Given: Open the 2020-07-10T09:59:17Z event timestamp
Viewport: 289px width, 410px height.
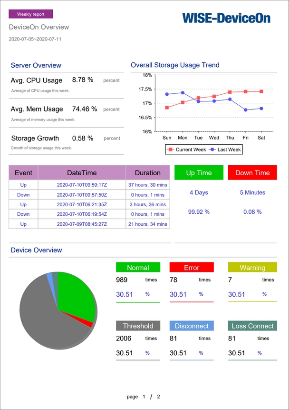Looking at the screenshot, I should point(82,185).
